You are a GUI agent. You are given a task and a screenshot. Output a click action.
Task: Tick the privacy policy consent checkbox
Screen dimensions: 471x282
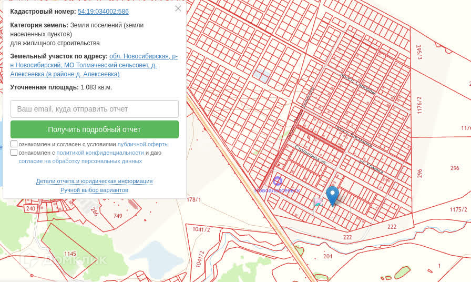pos(14,153)
